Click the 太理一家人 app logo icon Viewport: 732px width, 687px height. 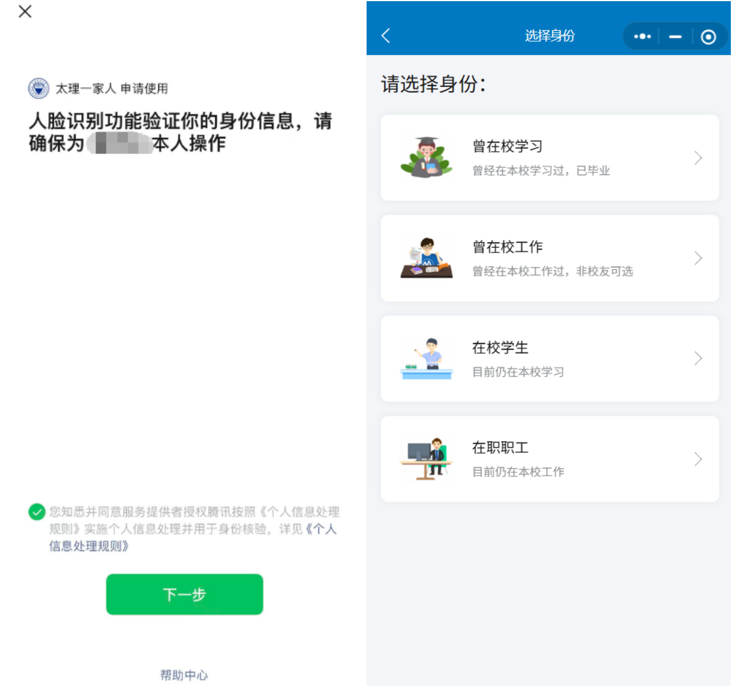click(x=39, y=89)
